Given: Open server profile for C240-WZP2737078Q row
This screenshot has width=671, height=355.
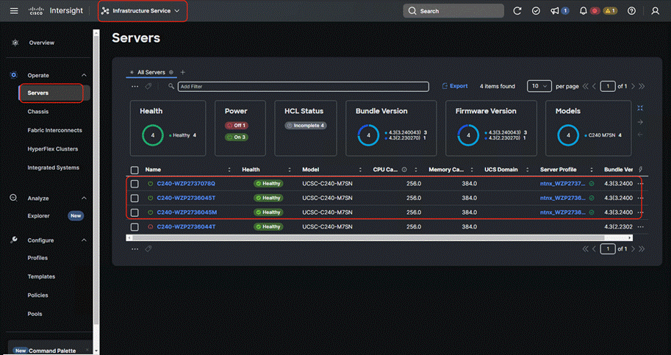Looking at the screenshot, I should (x=563, y=184).
